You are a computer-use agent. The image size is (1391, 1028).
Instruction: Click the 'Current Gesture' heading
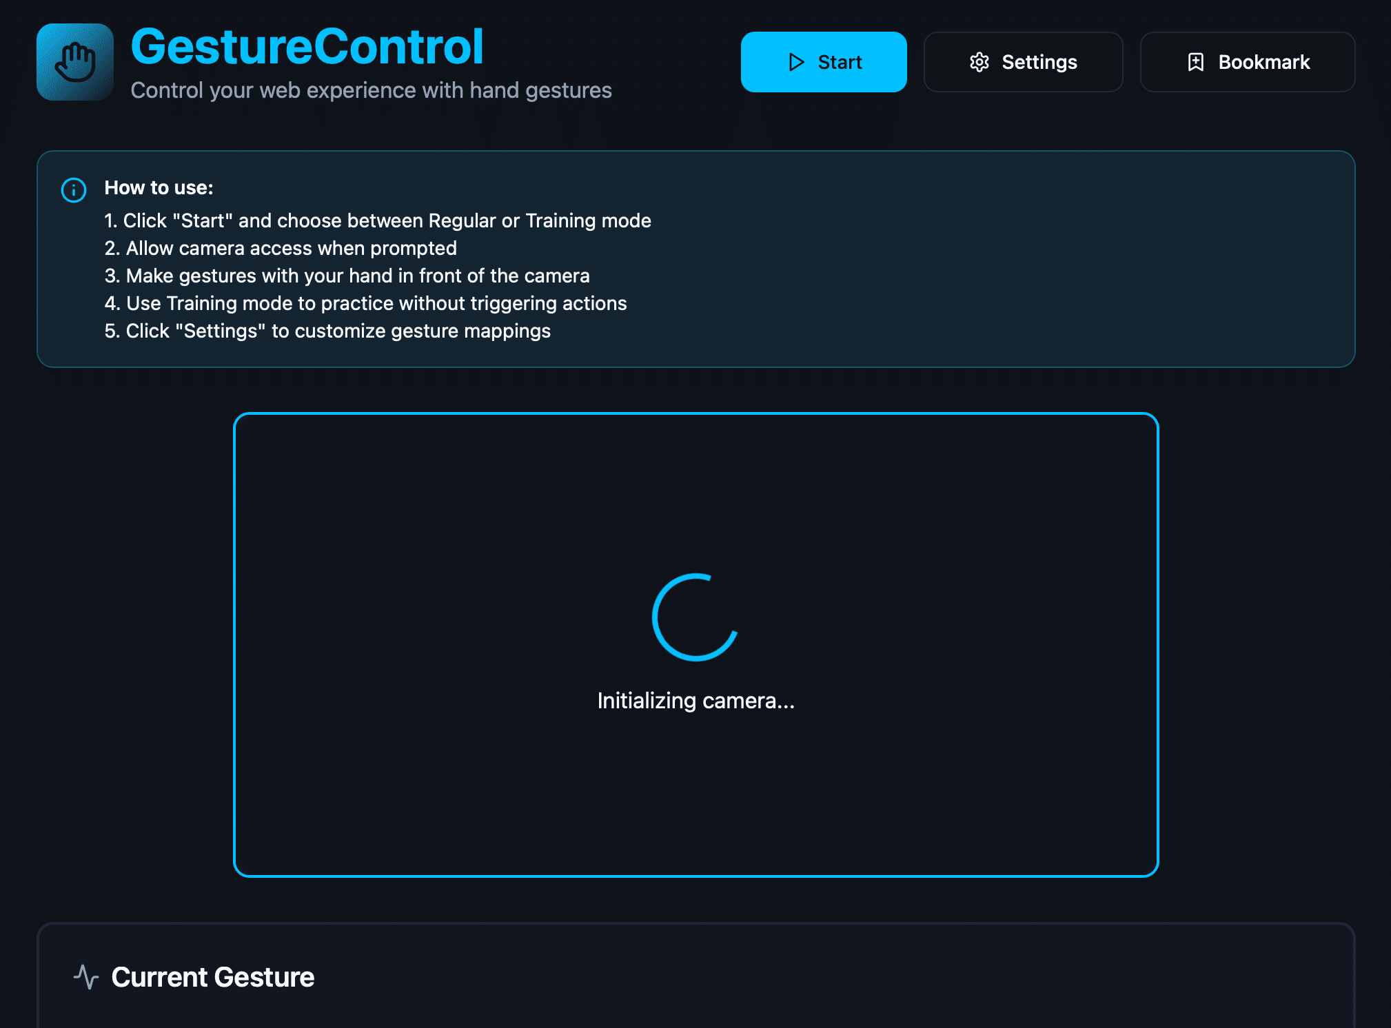click(x=213, y=977)
